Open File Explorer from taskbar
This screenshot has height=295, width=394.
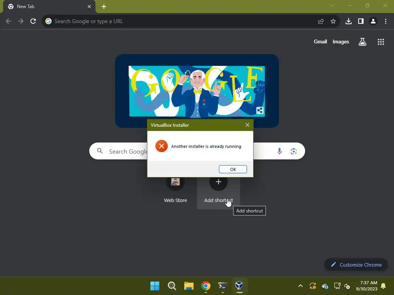pos(189,286)
